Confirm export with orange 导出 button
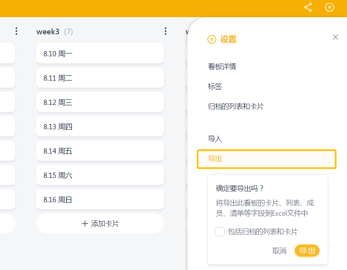The height and width of the screenshot is (270, 347). (307, 250)
